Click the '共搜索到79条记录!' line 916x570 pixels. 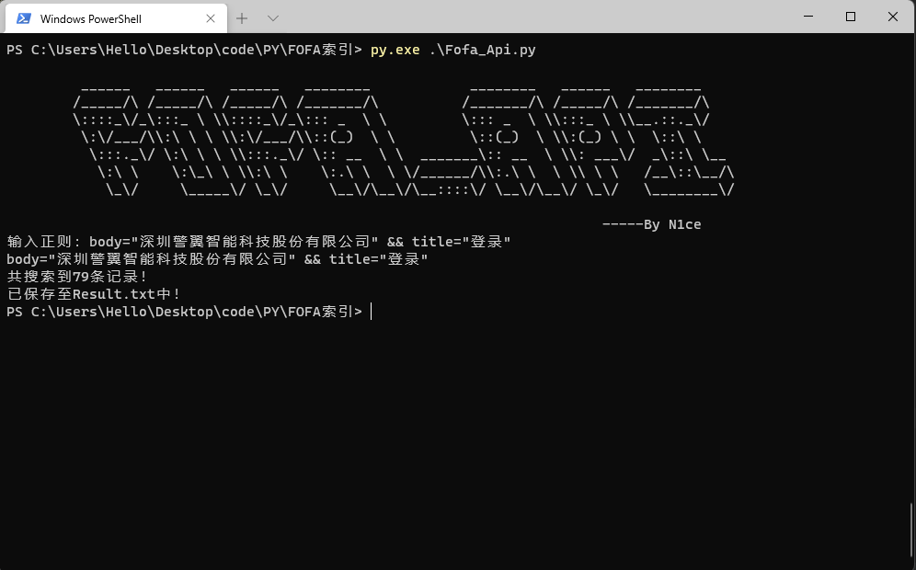click(77, 277)
